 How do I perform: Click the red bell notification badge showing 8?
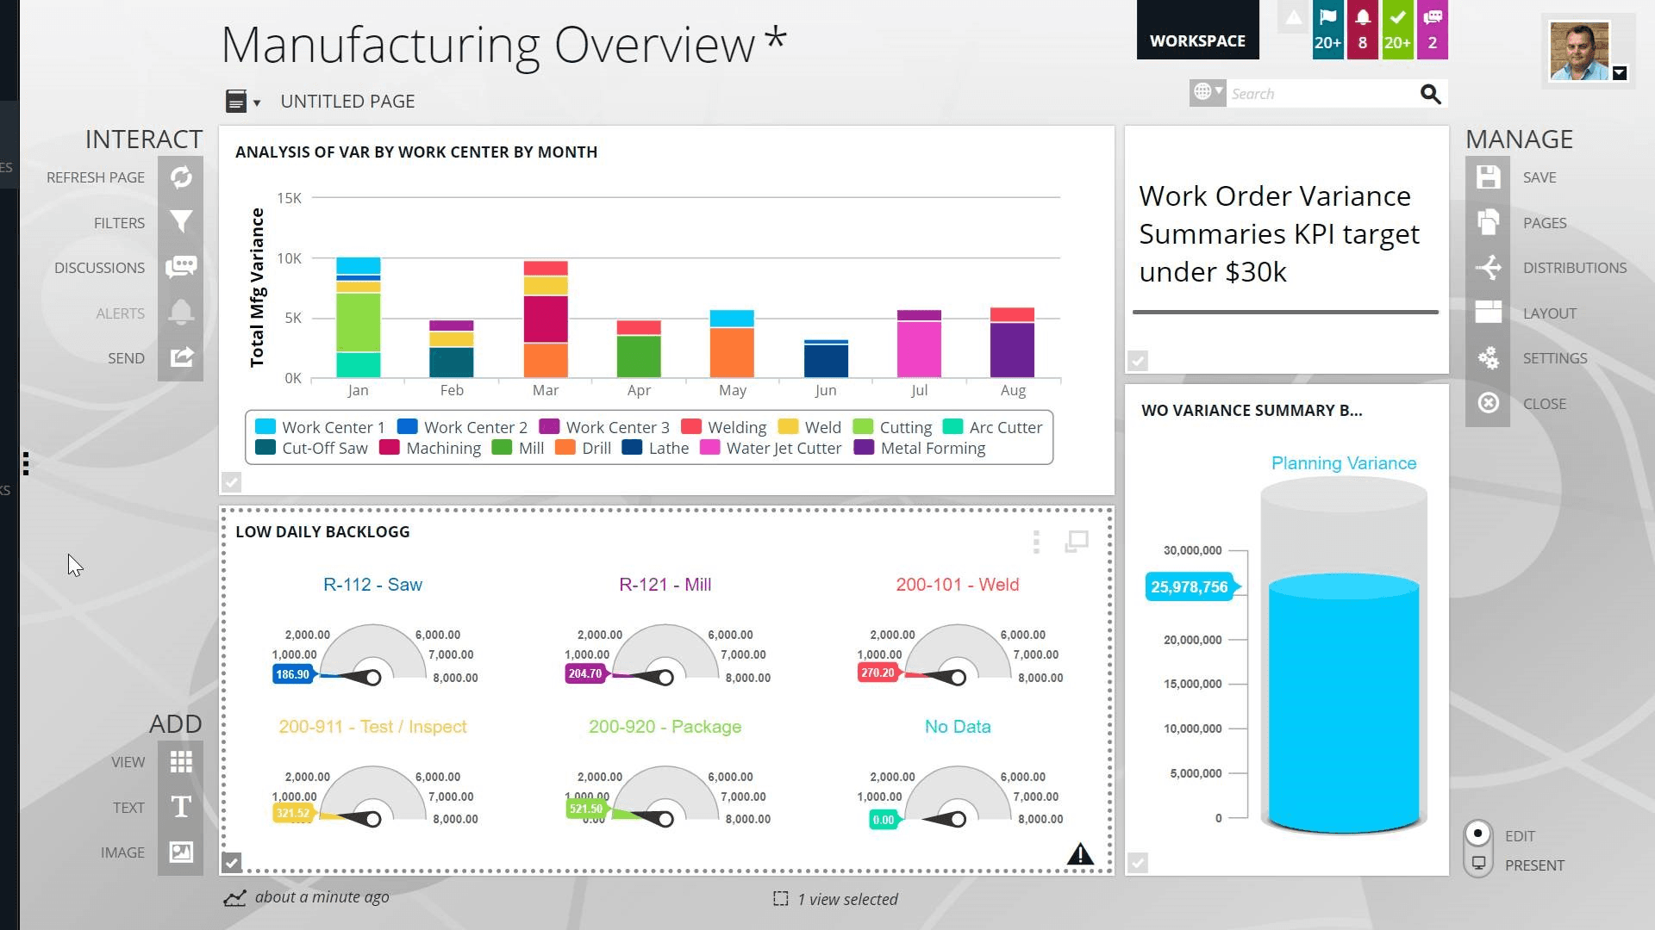click(1362, 29)
